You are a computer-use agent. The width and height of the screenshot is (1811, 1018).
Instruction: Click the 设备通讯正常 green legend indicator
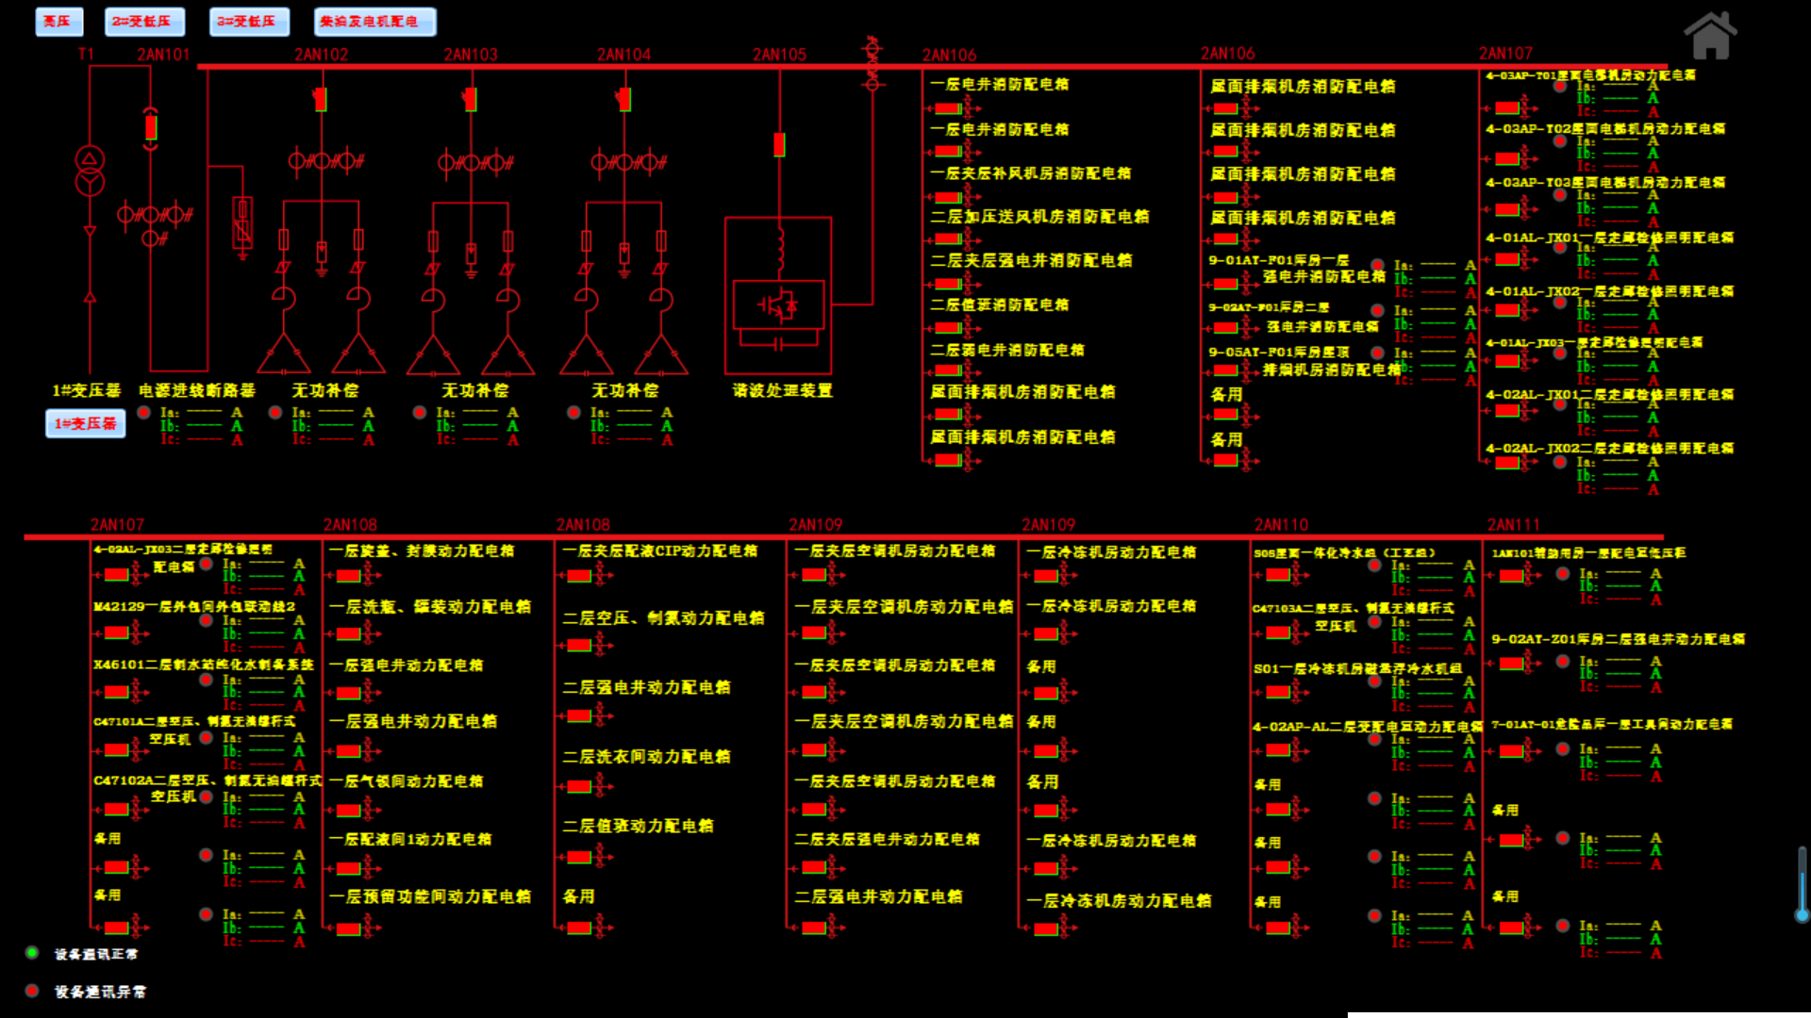click(32, 953)
